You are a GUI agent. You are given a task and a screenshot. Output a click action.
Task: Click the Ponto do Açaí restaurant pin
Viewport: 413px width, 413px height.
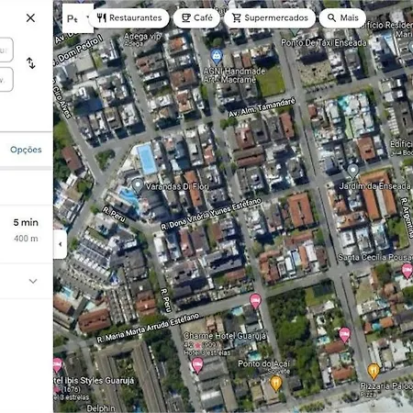(276, 384)
